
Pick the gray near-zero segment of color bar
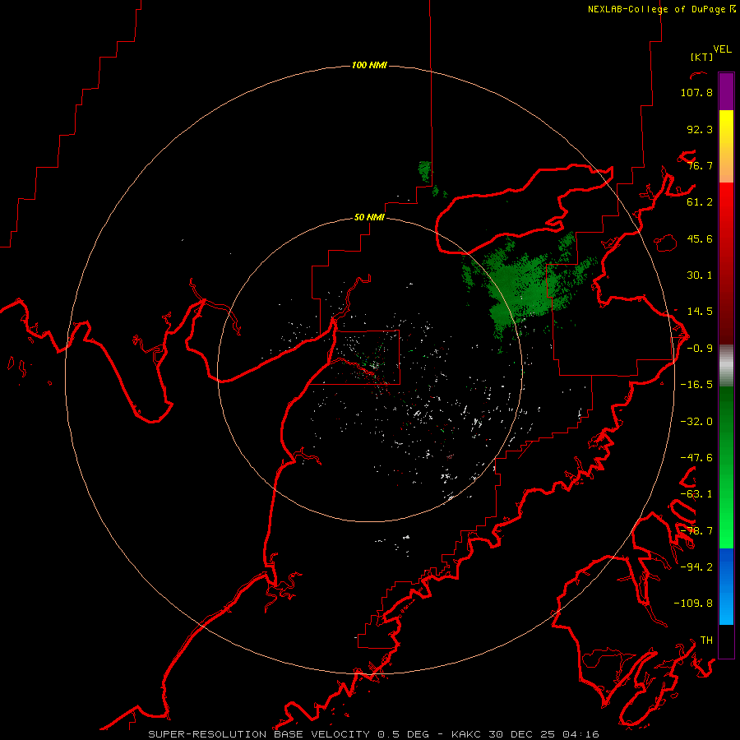pos(726,366)
